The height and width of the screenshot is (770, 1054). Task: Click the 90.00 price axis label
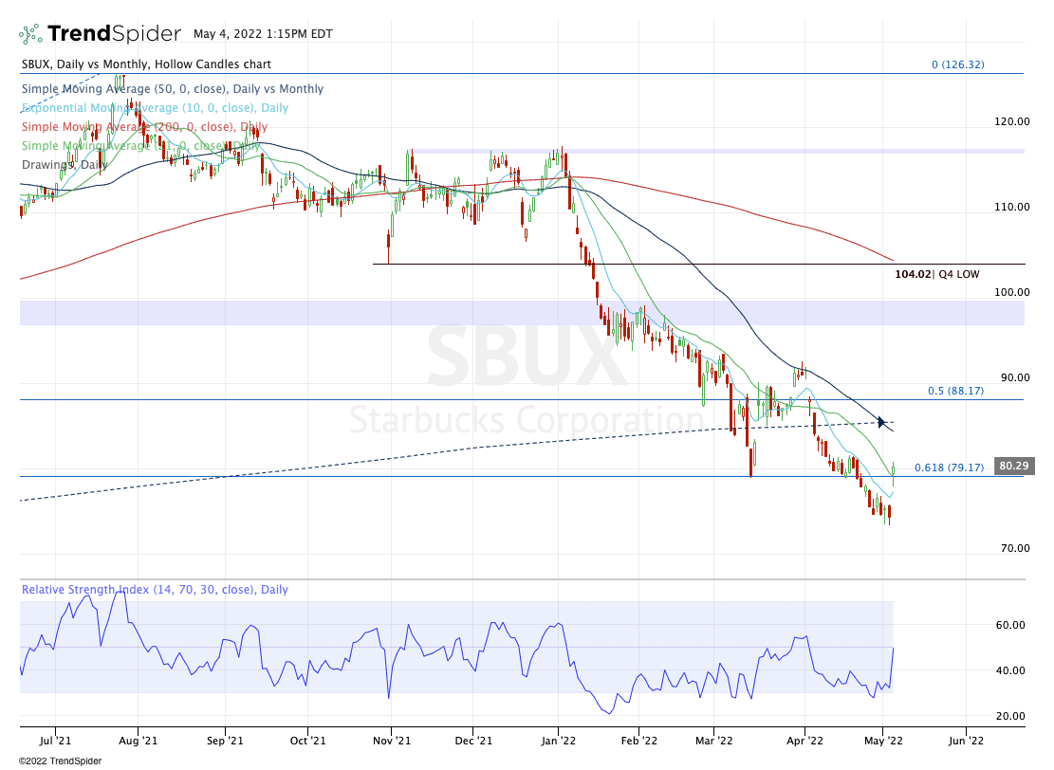point(1015,377)
